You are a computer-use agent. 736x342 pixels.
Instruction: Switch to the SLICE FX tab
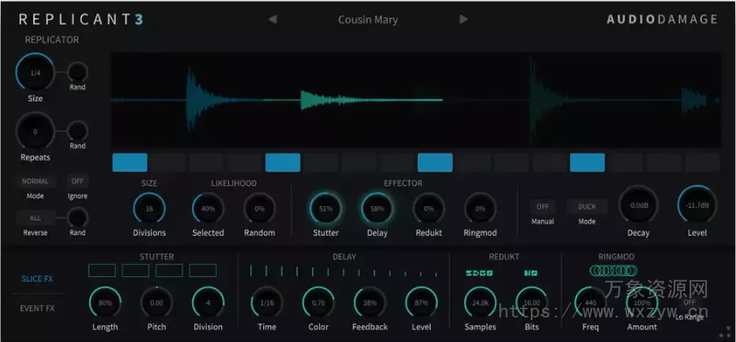click(x=37, y=279)
